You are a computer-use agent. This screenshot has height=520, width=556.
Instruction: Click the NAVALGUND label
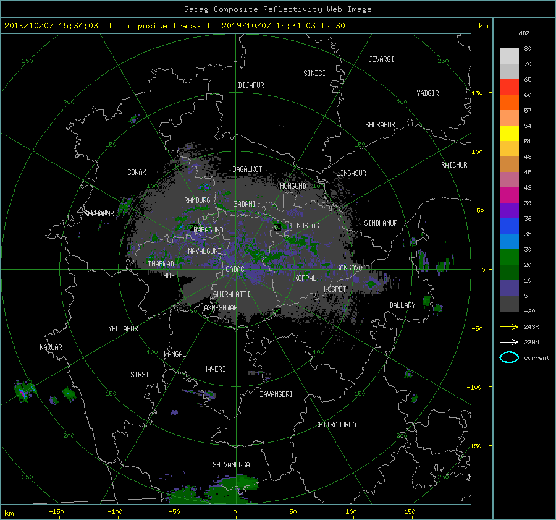click(204, 251)
